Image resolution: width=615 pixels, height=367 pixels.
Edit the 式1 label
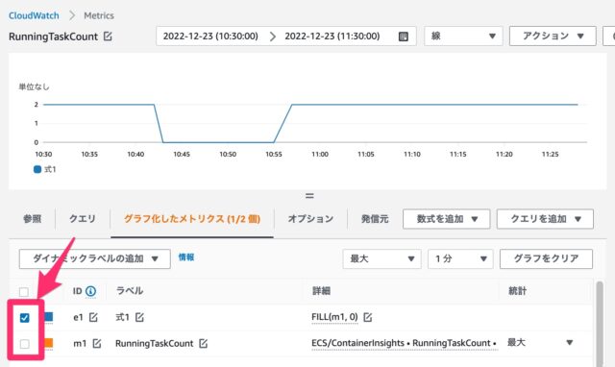(x=139, y=317)
